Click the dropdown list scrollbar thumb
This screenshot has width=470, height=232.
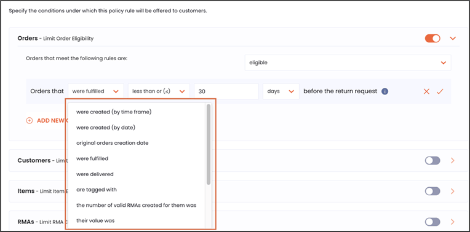(x=209, y=144)
